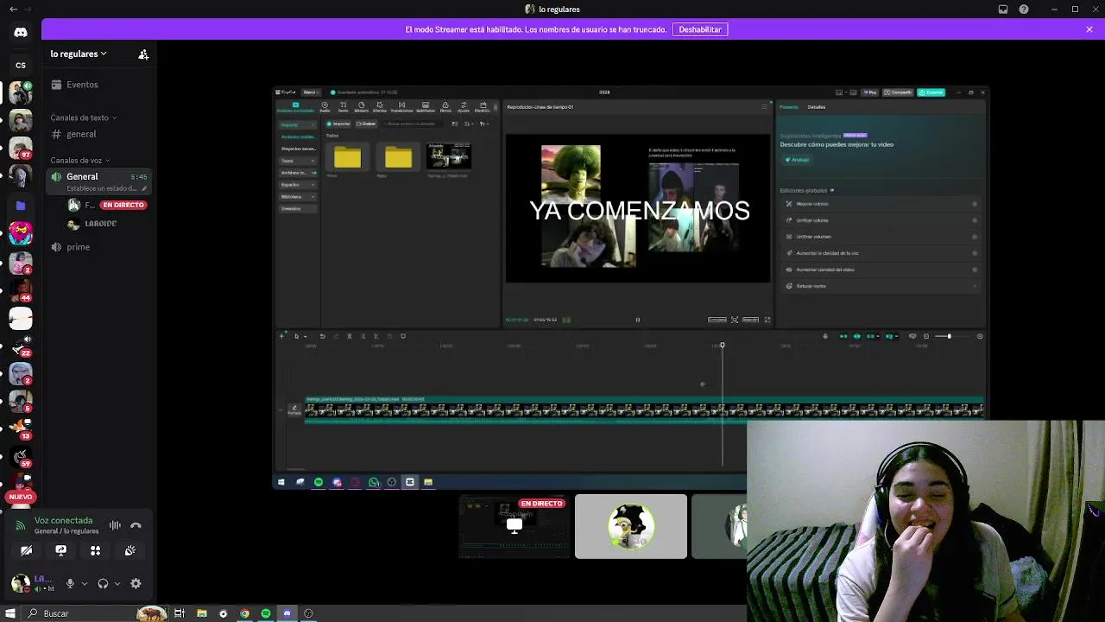Open the Eventos section

tap(82, 85)
